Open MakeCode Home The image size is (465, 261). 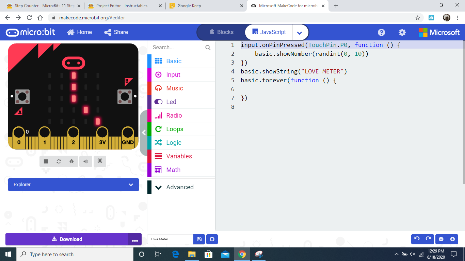tap(79, 32)
